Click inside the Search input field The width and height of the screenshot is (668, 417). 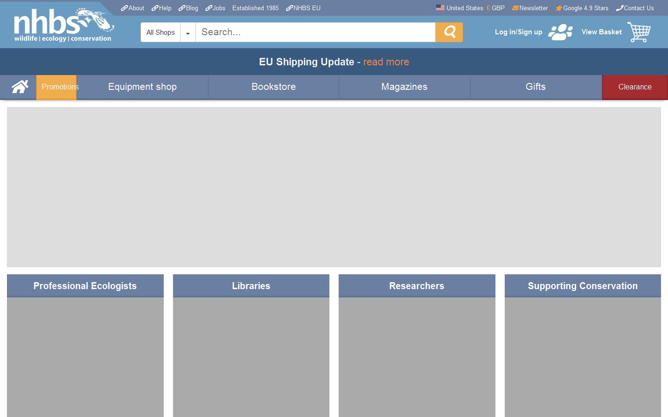coord(315,32)
